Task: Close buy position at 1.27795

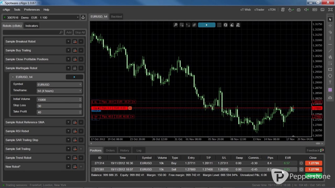Action: (x=314, y=163)
